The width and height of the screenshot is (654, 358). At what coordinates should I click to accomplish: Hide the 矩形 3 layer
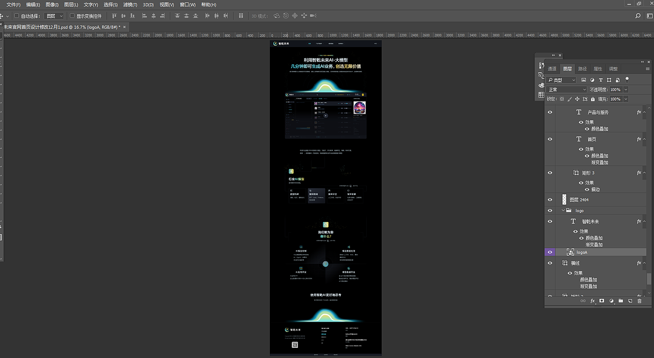(550, 173)
